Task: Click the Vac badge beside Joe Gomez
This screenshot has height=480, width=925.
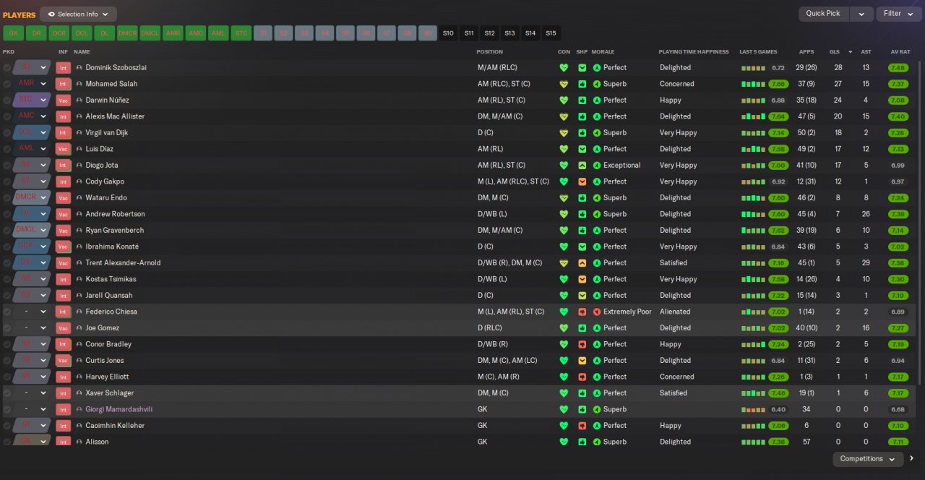Action: click(63, 328)
